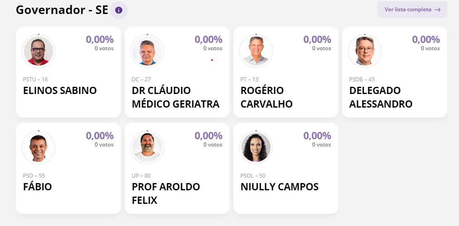The image size is (459, 226).
Task: Open the FÁBIO candidate name
Action: coord(38,187)
